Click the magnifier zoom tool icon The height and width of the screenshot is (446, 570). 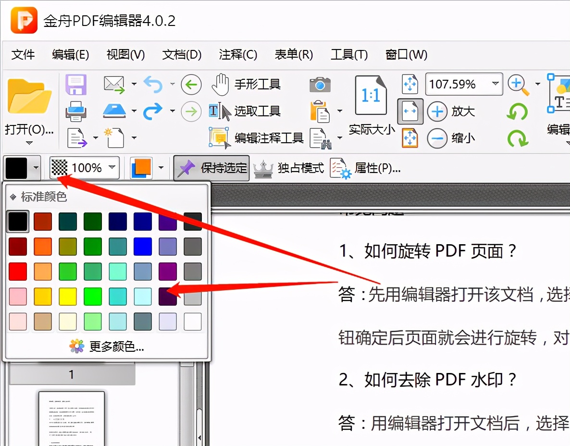519,85
